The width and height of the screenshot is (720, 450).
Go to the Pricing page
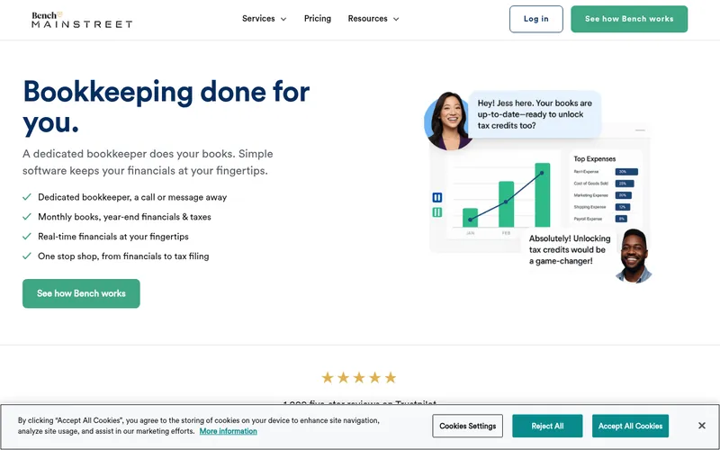click(x=318, y=18)
